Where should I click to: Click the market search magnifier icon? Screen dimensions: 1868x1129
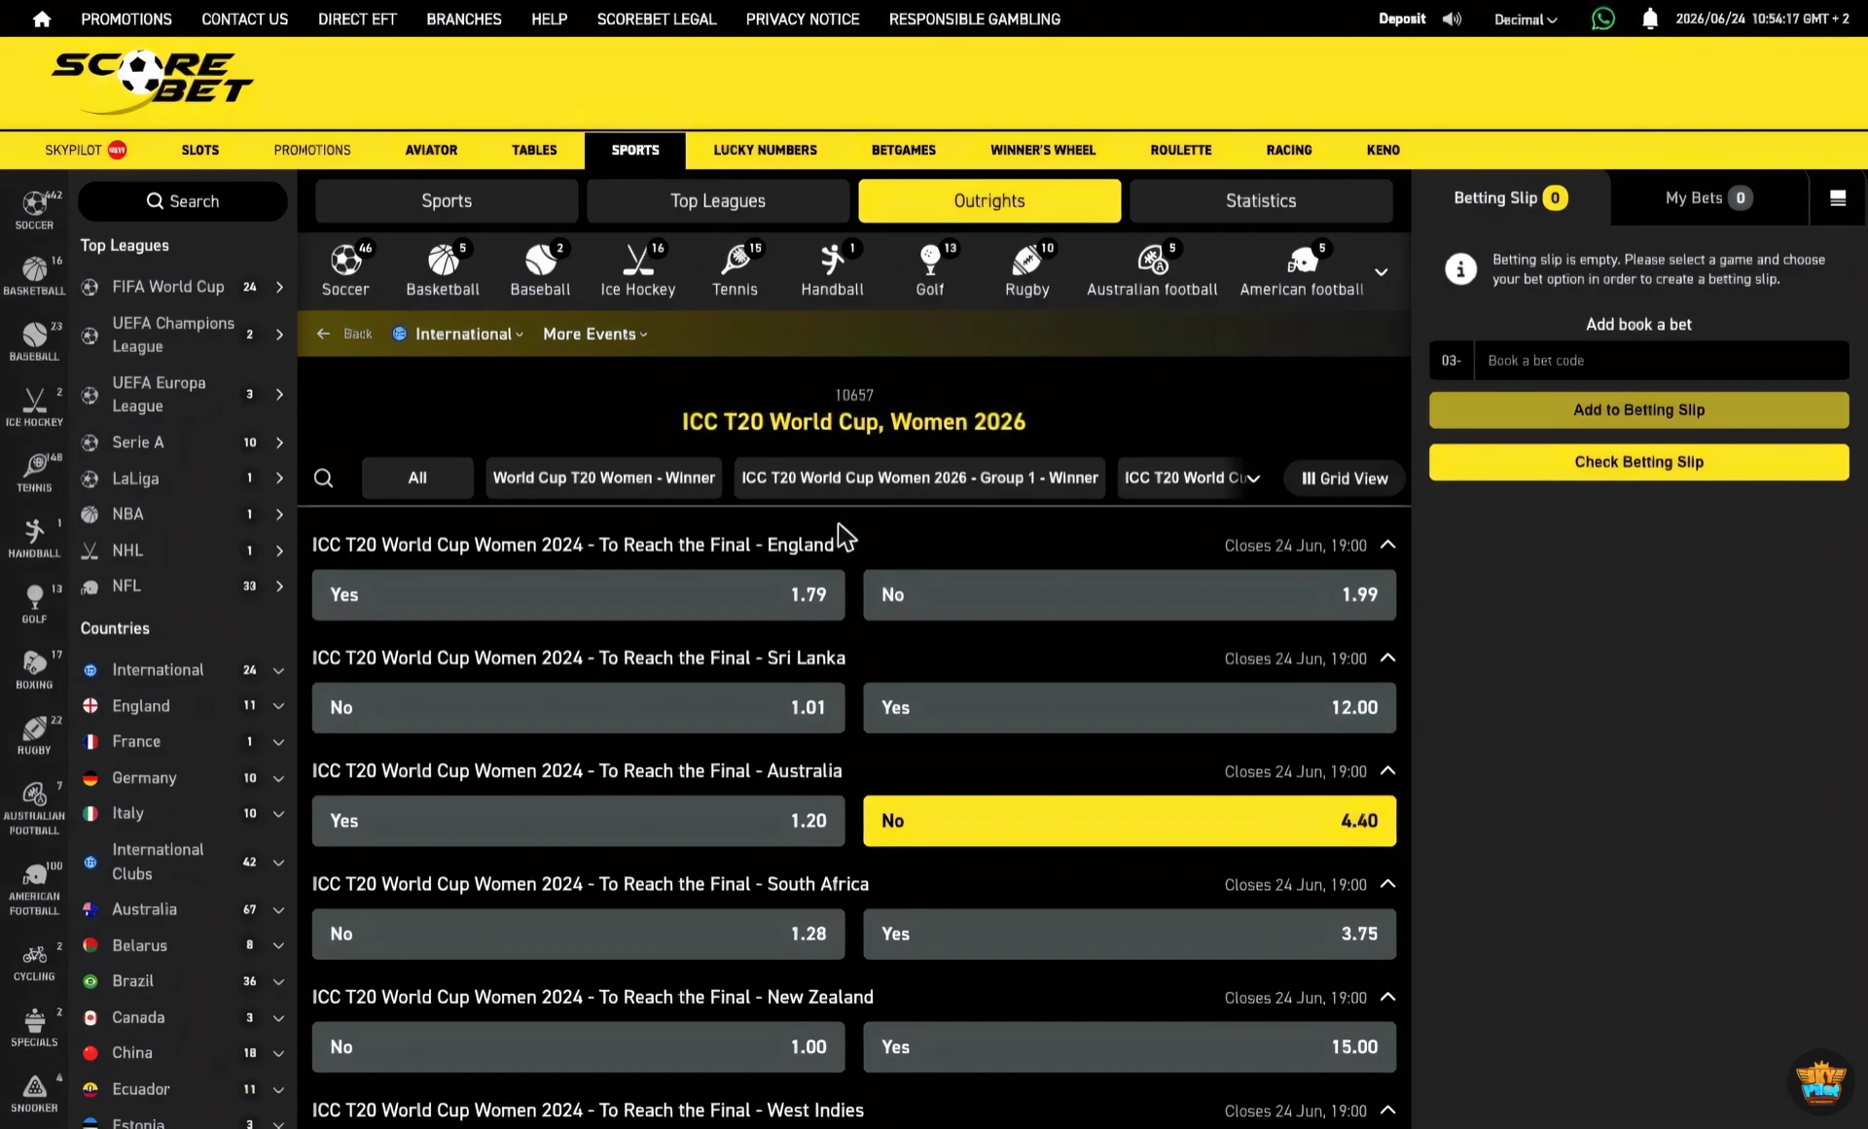click(x=324, y=478)
